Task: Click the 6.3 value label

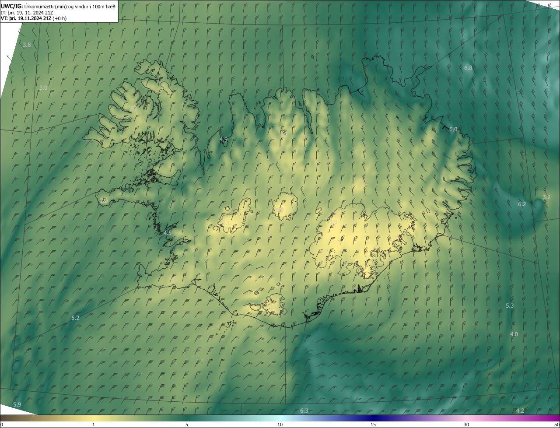Action: [x=304, y=411]
